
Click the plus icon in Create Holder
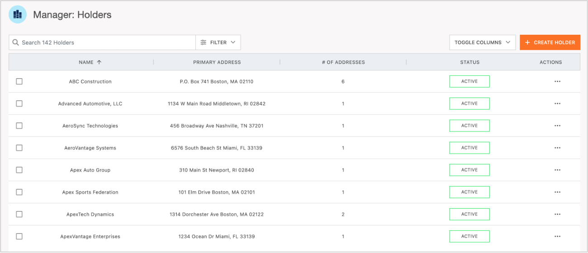[527, 42]
